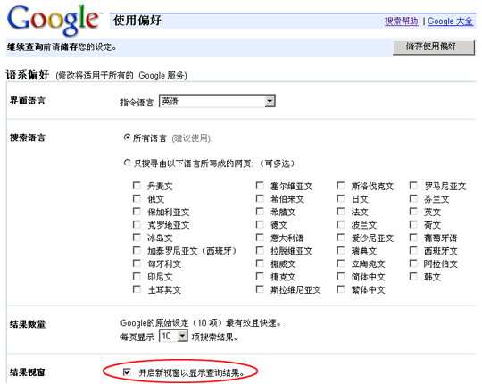The image size is (482, 384).
Task: Check the 阿拉伯文 checkbox
Action: 413,263
